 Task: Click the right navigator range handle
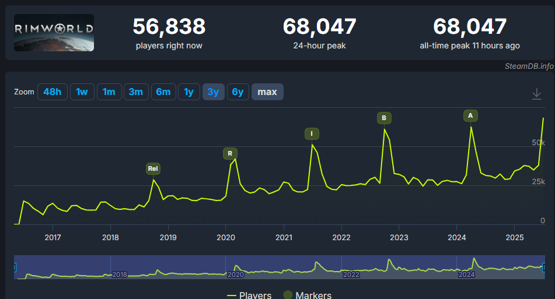[544, 267]
